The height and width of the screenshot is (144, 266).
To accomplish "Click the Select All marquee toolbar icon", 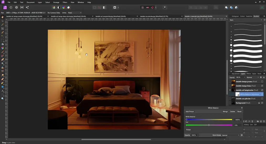I will [95, 7].
